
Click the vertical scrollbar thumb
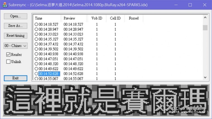click(205, 28)
